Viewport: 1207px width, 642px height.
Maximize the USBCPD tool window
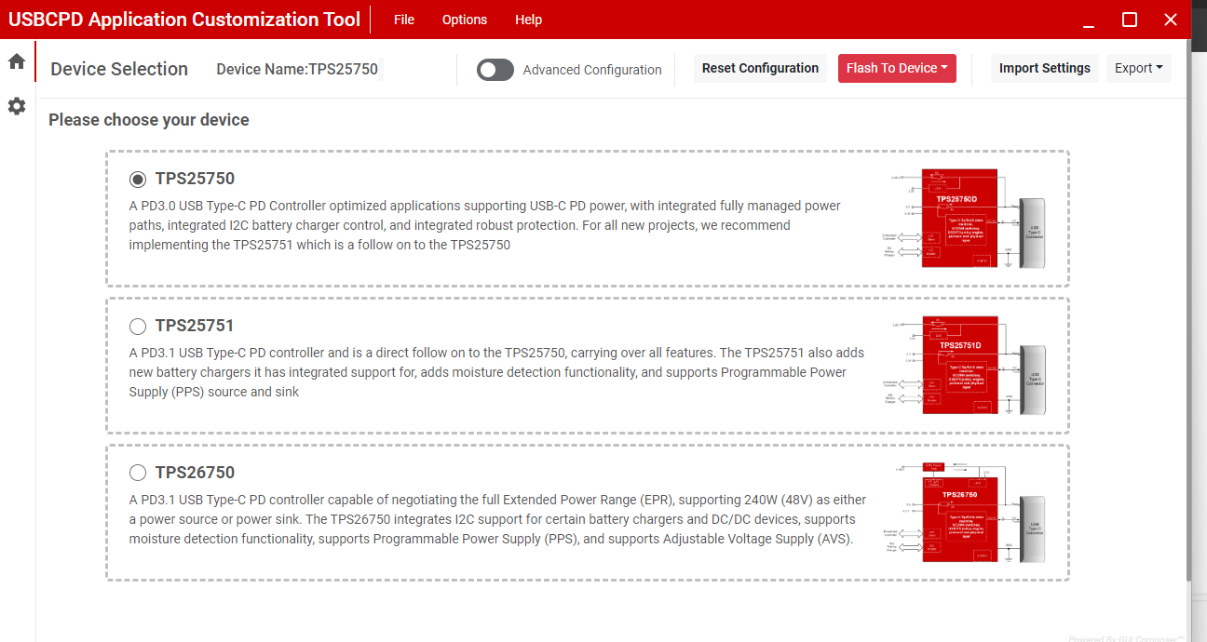point(1130,20)
